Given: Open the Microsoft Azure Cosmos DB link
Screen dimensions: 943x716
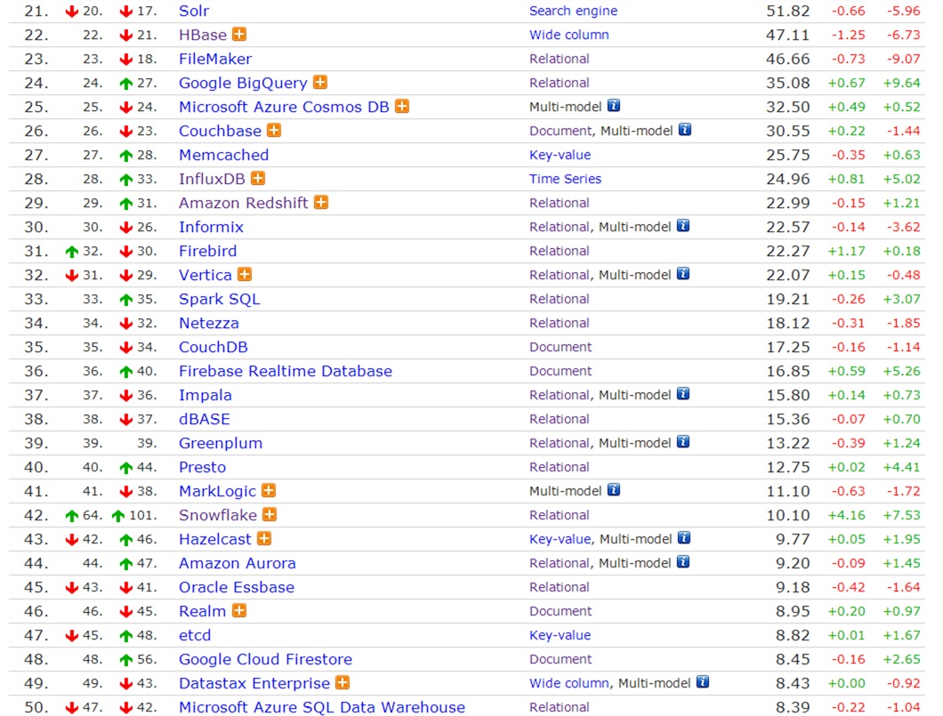Looking at the screenshot, I should click(284, 107).
